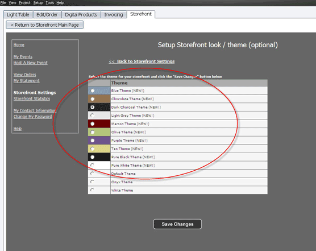The height and width of the screenshot is (251, 316).
Task: Open the Invoicing tab
Action: click(x=114, y=15)
